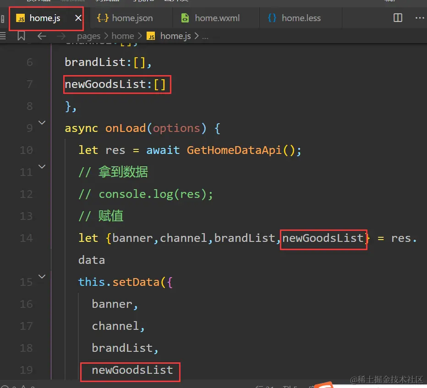Click the wrapped word data under line 14

(92, 260)
